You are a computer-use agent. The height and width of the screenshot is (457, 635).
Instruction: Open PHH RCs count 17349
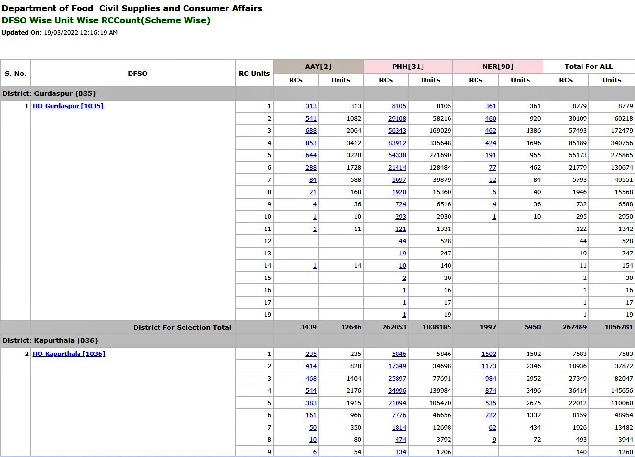pyautogui.click(x=397, y=366)
